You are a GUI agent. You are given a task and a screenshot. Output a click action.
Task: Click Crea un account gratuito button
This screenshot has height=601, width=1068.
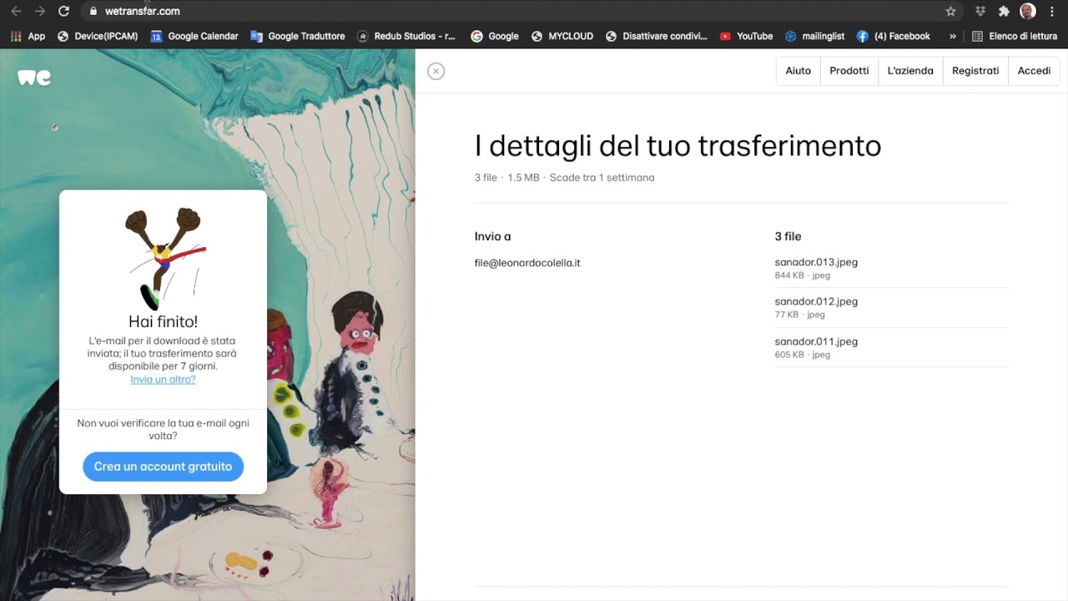pyautogui.click(x=163, y=467)
